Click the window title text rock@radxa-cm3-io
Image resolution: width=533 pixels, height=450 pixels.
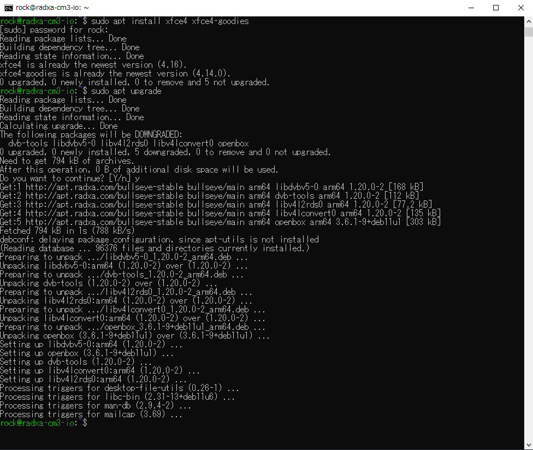point(52,8)
